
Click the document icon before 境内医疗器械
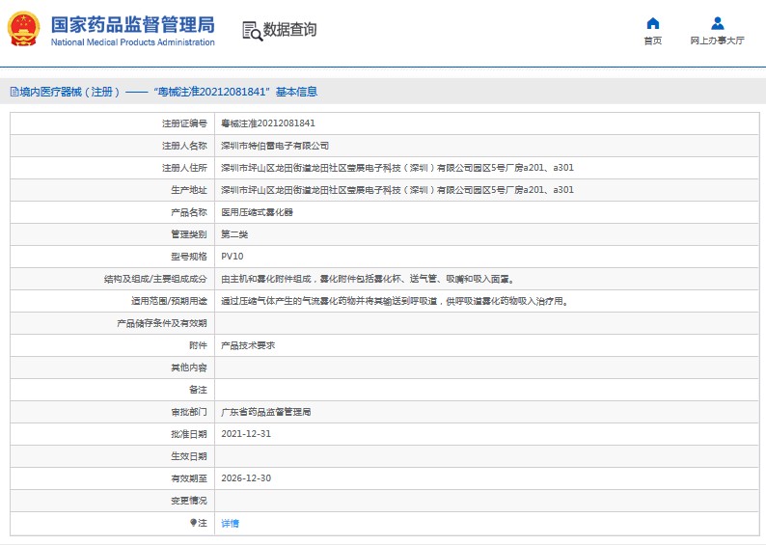14,92
